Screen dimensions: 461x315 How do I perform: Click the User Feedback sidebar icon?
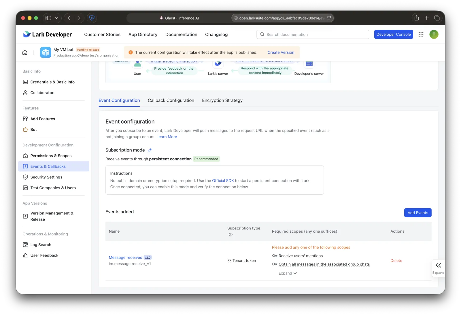click(x=25, y=255)
